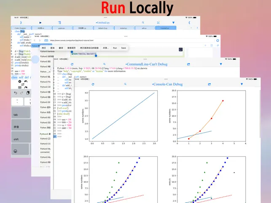This screenshot has height=203, width=271.
Task: Tap the tab key on the keyboard
Action: tap(21, 112)
